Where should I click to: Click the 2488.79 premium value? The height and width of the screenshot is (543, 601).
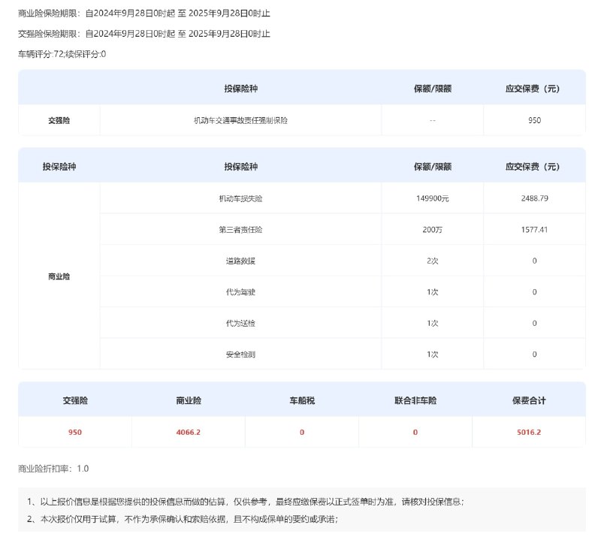pos(534,198)
